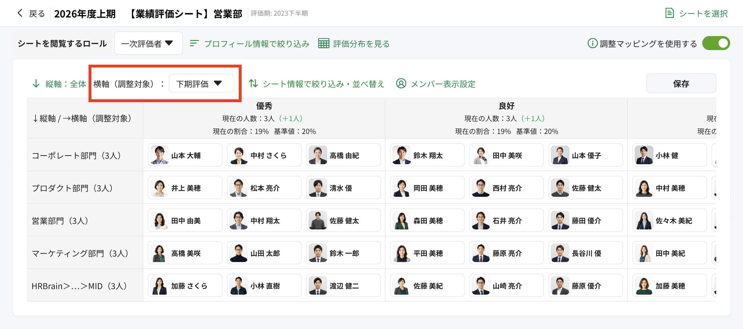Select the 中村 さくら member card
Viewport: 743px width, 329px height.
(264, 155)
